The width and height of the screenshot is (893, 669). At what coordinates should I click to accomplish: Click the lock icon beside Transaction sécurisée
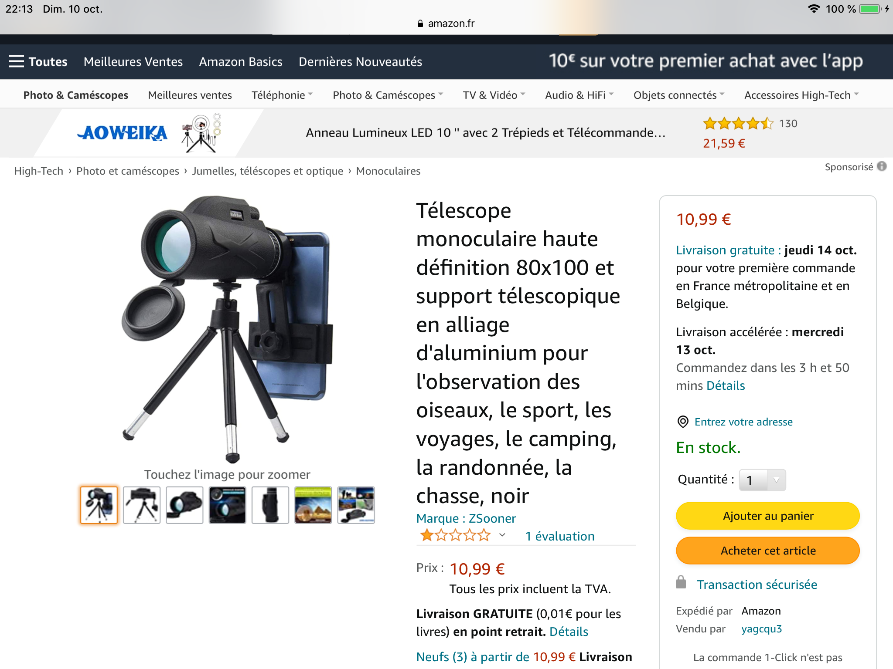(x=681, y=582)
